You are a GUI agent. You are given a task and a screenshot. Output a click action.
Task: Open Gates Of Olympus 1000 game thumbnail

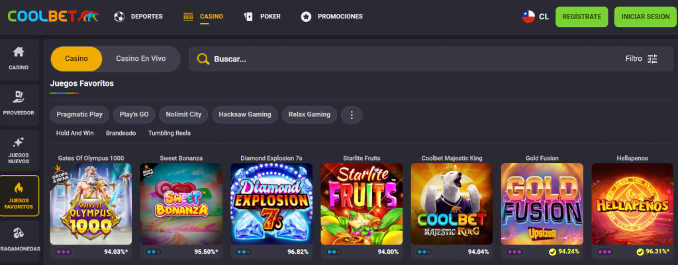coord(91,204)
